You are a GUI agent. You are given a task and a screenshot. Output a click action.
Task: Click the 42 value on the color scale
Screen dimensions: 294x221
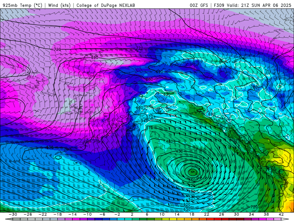[281, 214]
